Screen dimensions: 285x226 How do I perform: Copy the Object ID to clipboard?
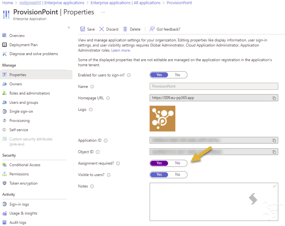(274, 152)
